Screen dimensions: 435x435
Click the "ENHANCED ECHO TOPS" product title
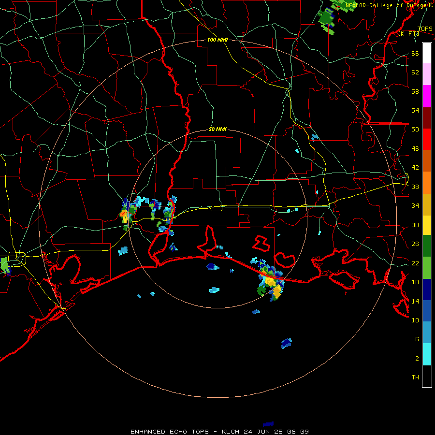coord(170,432)
